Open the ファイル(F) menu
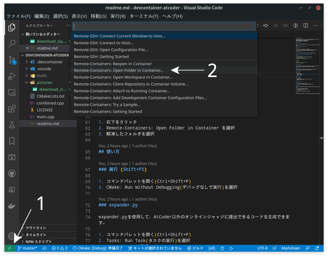 pyautogui.click(x=18, y=16)
